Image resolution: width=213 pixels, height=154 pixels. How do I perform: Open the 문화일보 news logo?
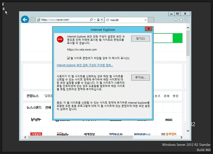click(x=169, y=134)
